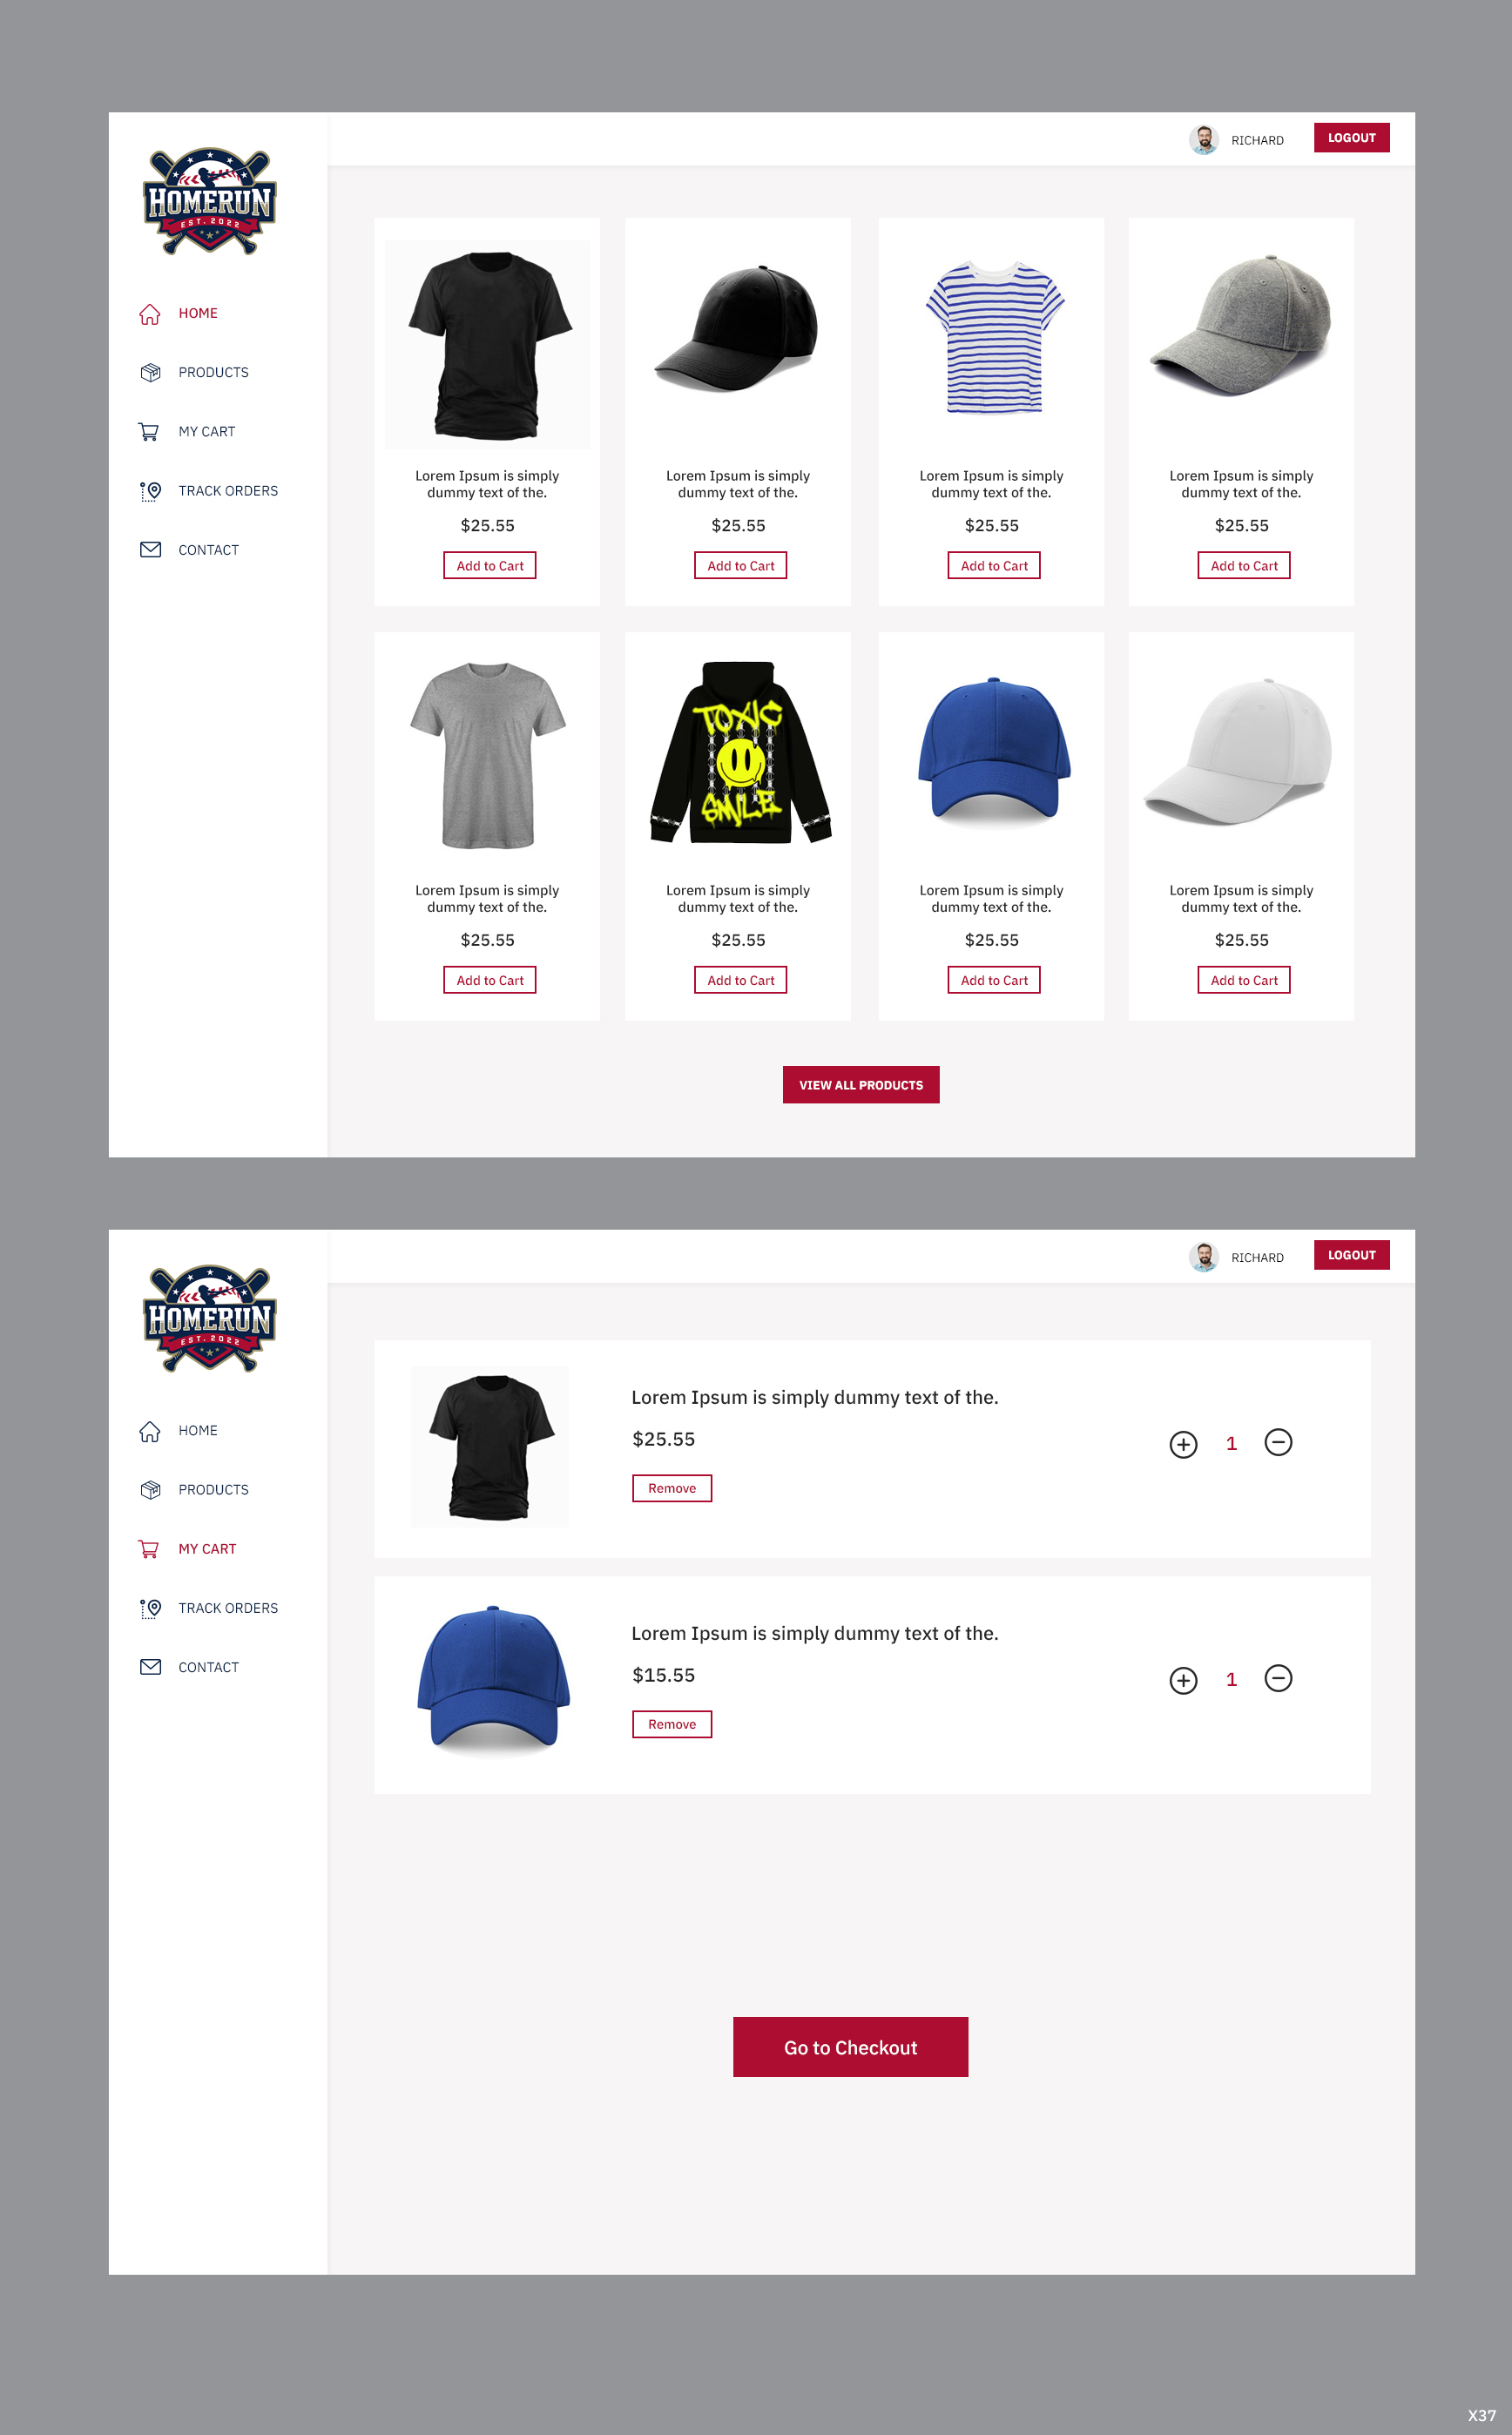
Task: Click LOGOUT in the top page header
Action: pyautogui.click(x=1351, y=138)
